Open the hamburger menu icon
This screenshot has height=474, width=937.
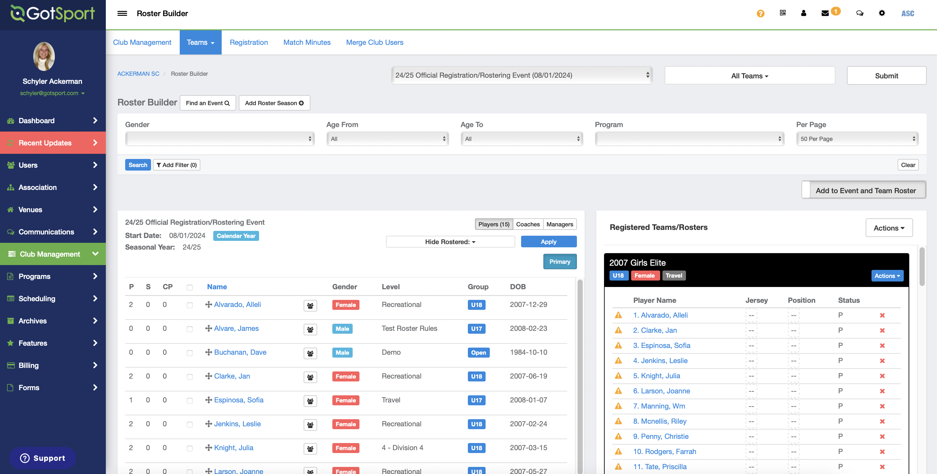tap(122, 14)
